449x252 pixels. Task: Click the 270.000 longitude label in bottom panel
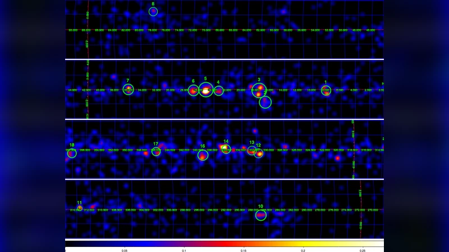coord(373,210)
